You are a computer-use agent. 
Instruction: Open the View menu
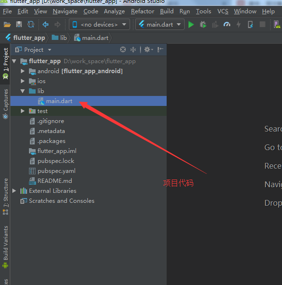click(x=40, y=11)
